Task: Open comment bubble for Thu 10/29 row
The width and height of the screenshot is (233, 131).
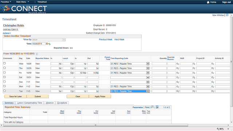Action: tap(4, 68)
